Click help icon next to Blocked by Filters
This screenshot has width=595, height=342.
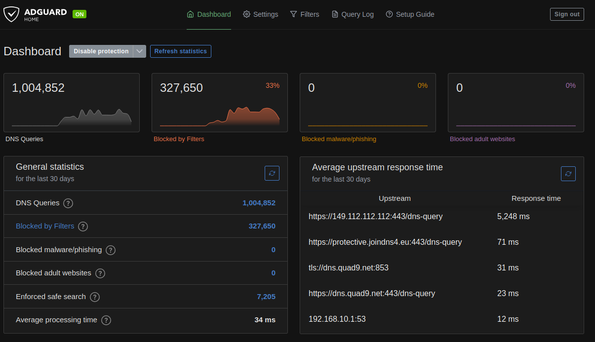coord(83,227)
